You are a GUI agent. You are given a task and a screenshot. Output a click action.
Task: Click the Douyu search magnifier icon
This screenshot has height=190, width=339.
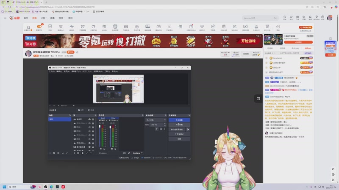tap(275, 18)
